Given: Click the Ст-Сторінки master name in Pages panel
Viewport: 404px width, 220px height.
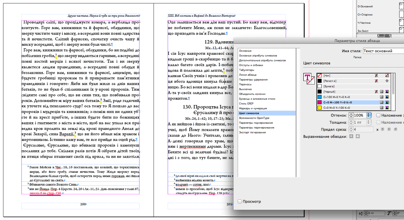Looking at the screenshot, I should pyautogui.click(x=365, y=14).
